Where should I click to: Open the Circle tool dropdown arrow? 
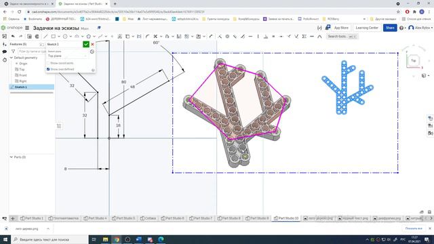71,37
